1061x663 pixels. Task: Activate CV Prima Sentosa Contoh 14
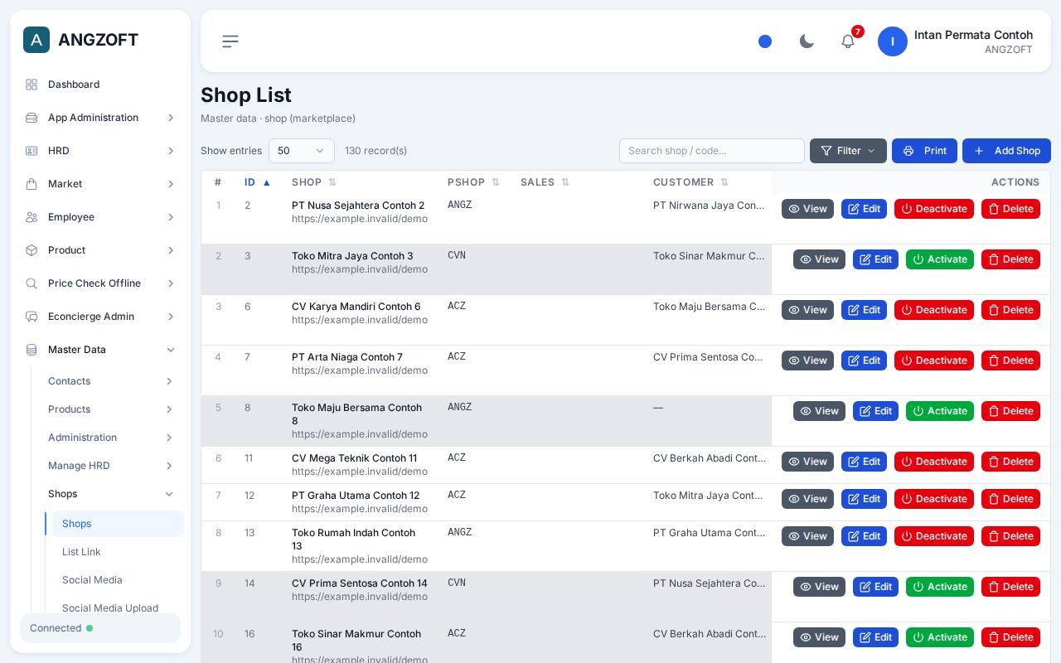pyautogui.click(x=940, y=587)
